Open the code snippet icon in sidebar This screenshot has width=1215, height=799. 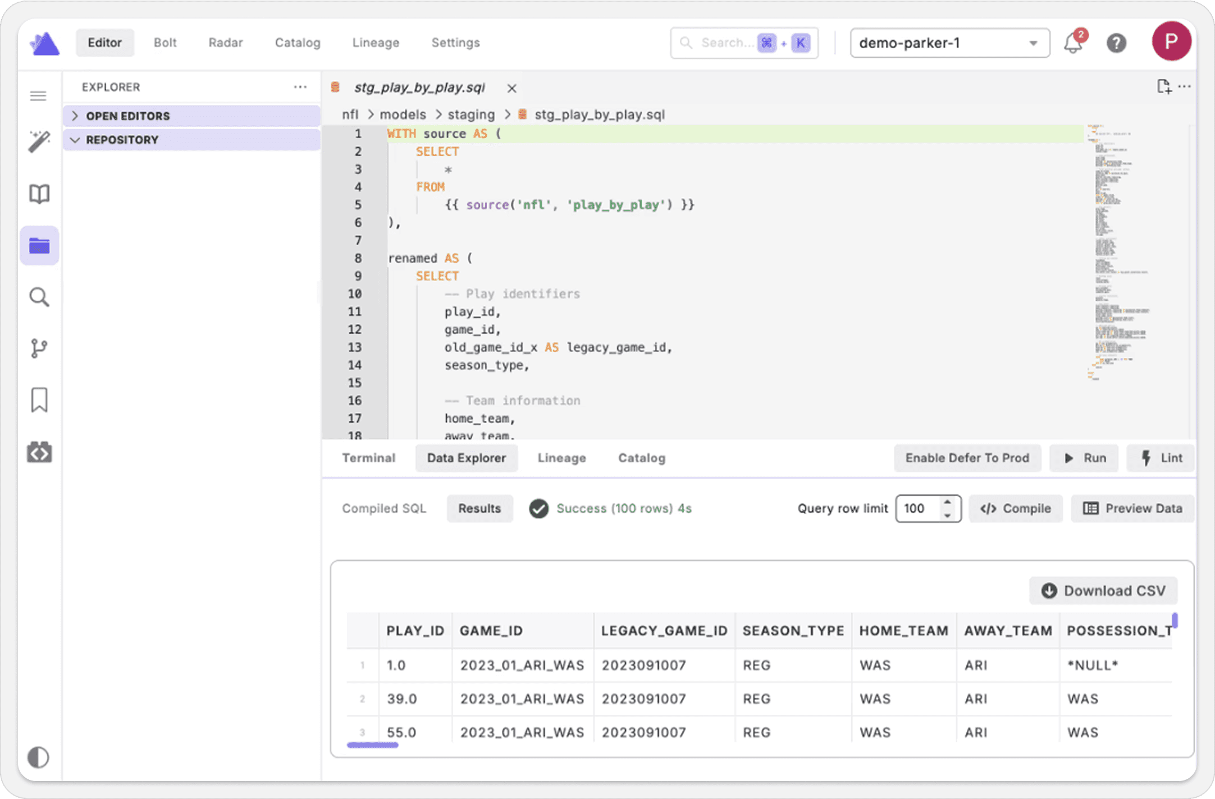(x=39, y=452)
